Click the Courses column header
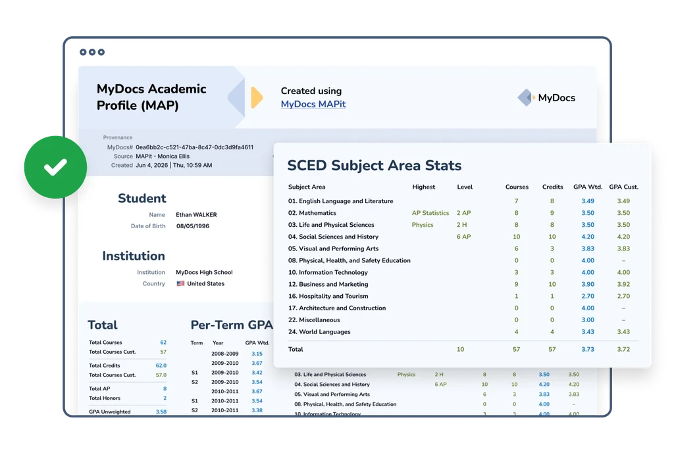 pos(517,187)
